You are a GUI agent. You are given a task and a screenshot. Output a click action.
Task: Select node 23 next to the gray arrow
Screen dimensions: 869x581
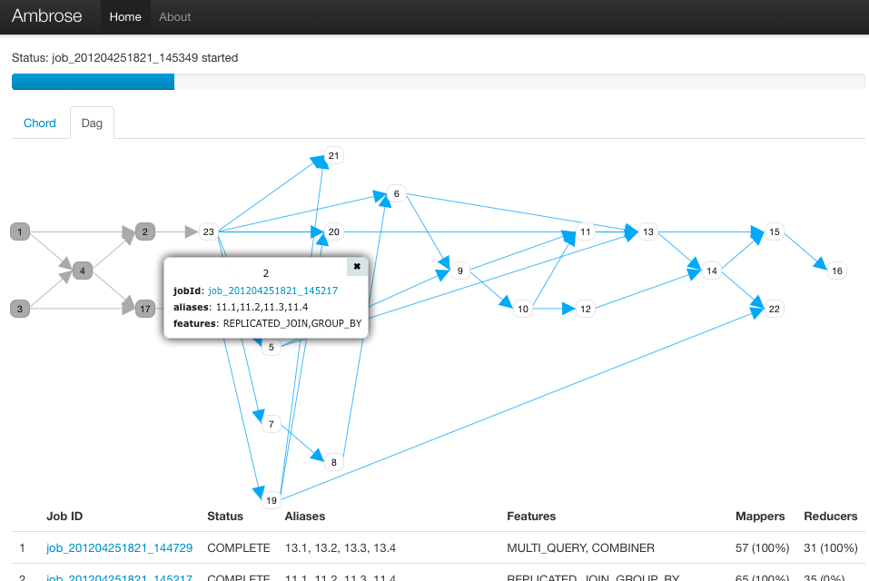point(208,231)
